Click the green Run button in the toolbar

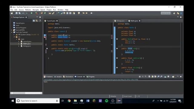pos(32,13)
